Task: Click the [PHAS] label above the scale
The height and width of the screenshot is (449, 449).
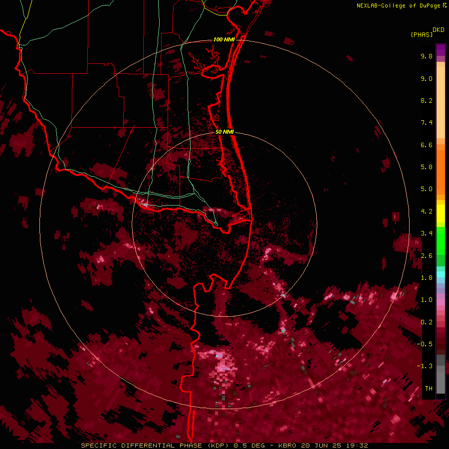Action: 422,34
